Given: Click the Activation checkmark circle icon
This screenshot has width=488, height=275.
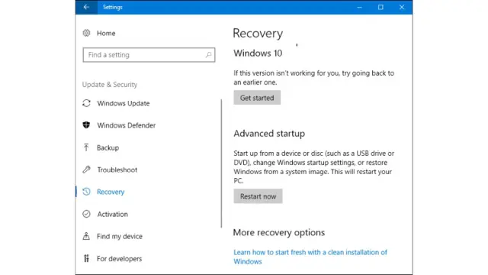Looking at the screenshot, I should tap(86, 214).
